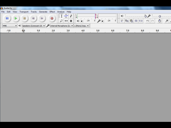Open the Tracks menu
Viewport: 171px width, 128px height.
[x=34, y=12]
